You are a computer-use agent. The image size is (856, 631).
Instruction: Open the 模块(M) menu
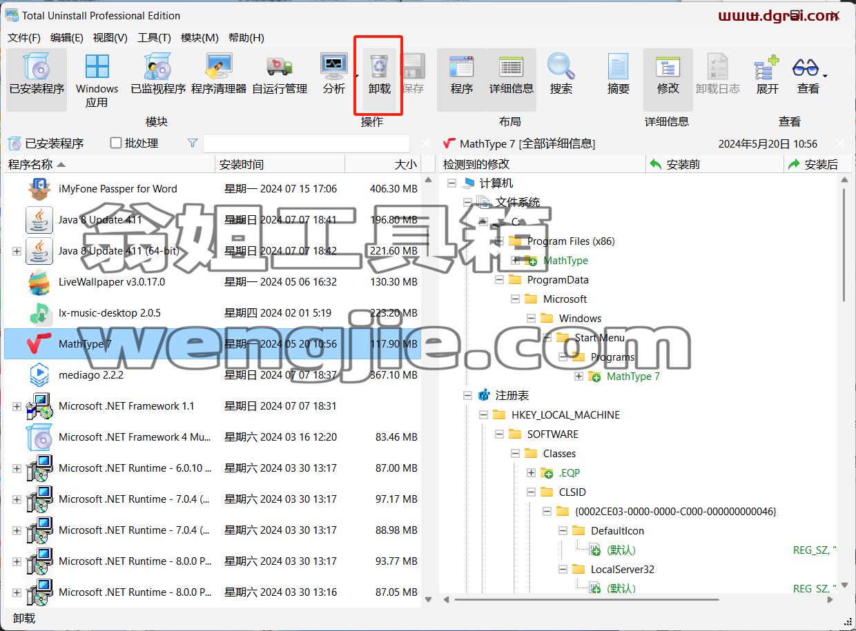point(200,38)
